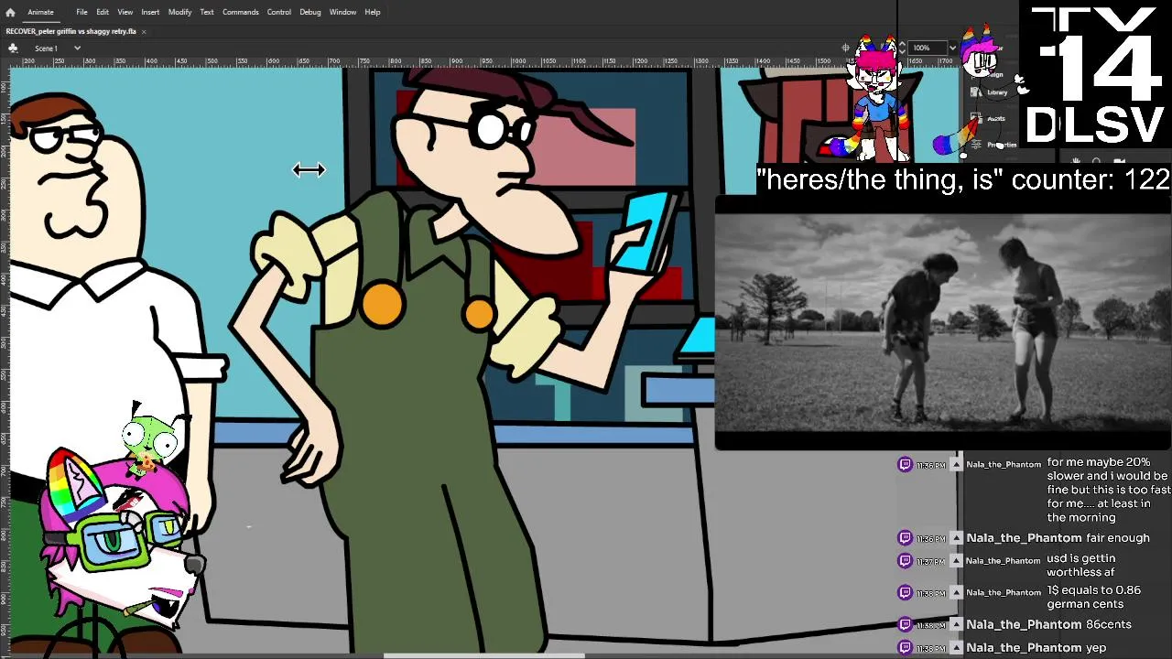Open the Insert menu
1172x659 pixels.
coord(150,12)
